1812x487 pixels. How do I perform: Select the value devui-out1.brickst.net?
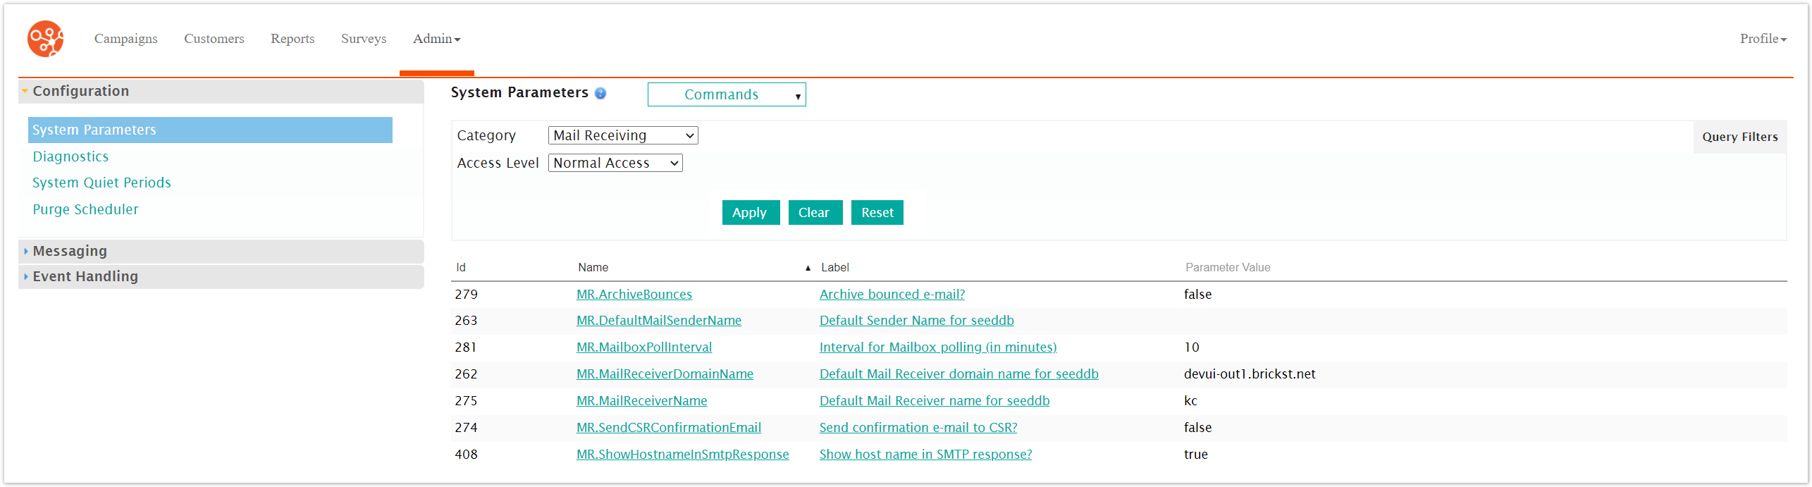point(1250,374)
